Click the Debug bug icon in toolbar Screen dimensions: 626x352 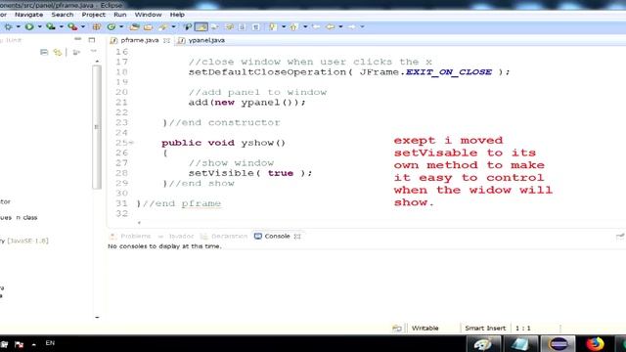tap(8, 26)
